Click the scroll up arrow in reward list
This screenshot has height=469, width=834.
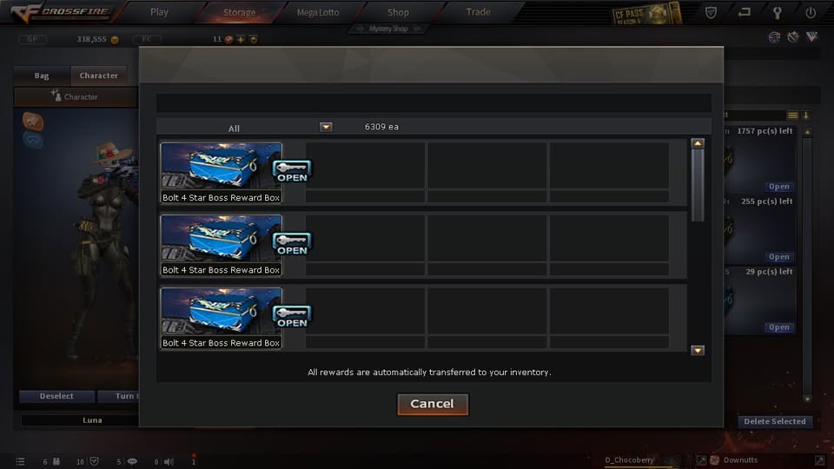(698, 143)
